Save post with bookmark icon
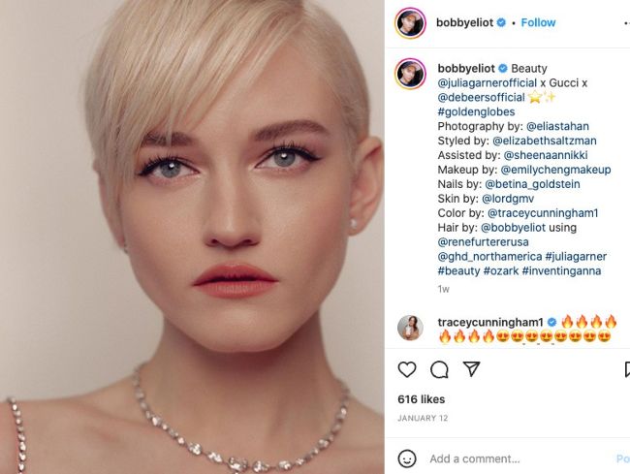This screenshot has width=630, height=474. point(625,369)
